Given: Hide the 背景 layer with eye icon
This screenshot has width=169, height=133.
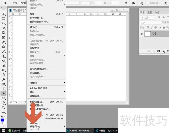Looking at the screenshot, I should pos(142,34).
